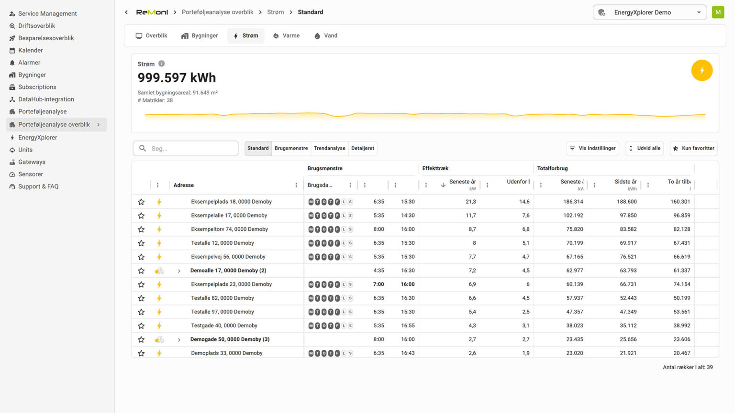Click the Udvid alle button

click(644, 149)
